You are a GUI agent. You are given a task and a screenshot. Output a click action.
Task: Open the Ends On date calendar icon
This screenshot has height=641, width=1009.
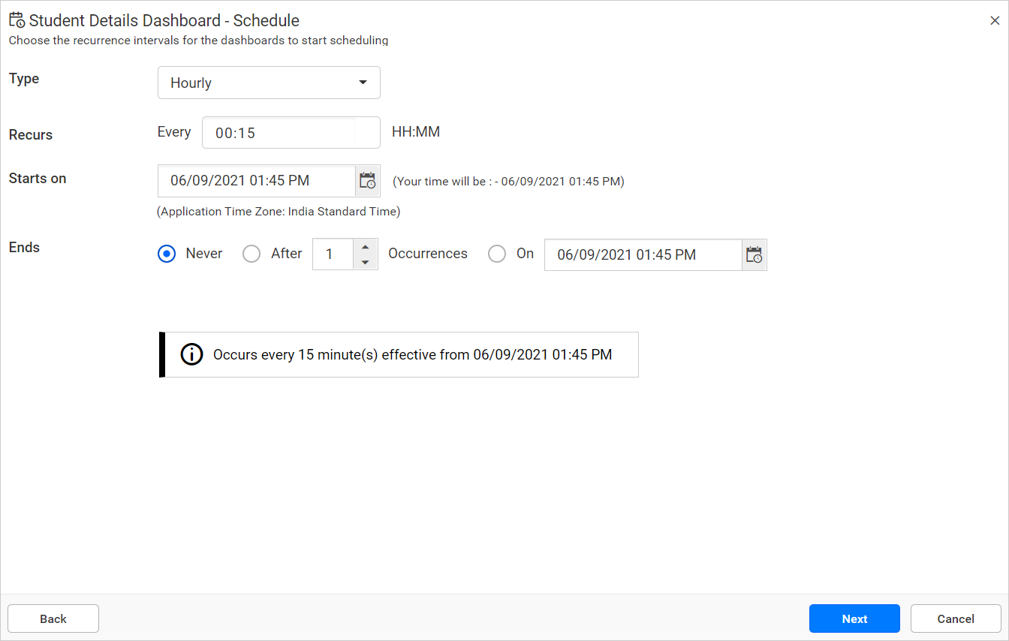pyautogui.click(x=754, y=254)
